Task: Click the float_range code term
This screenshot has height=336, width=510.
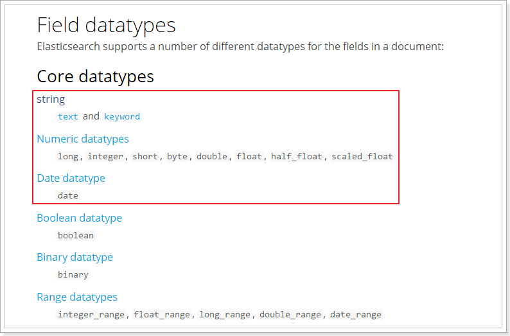Action: 162,315
